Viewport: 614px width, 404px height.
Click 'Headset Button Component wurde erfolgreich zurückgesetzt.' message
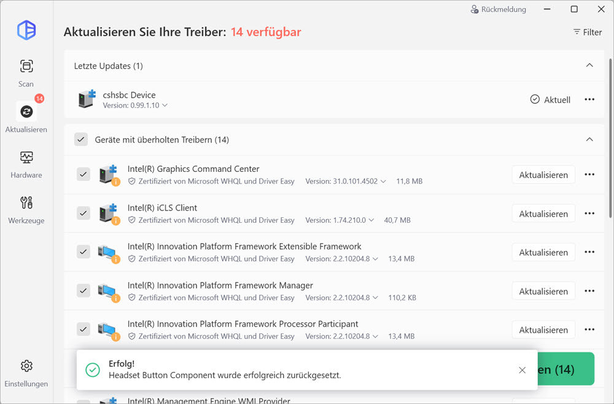[x=225, y=375]
